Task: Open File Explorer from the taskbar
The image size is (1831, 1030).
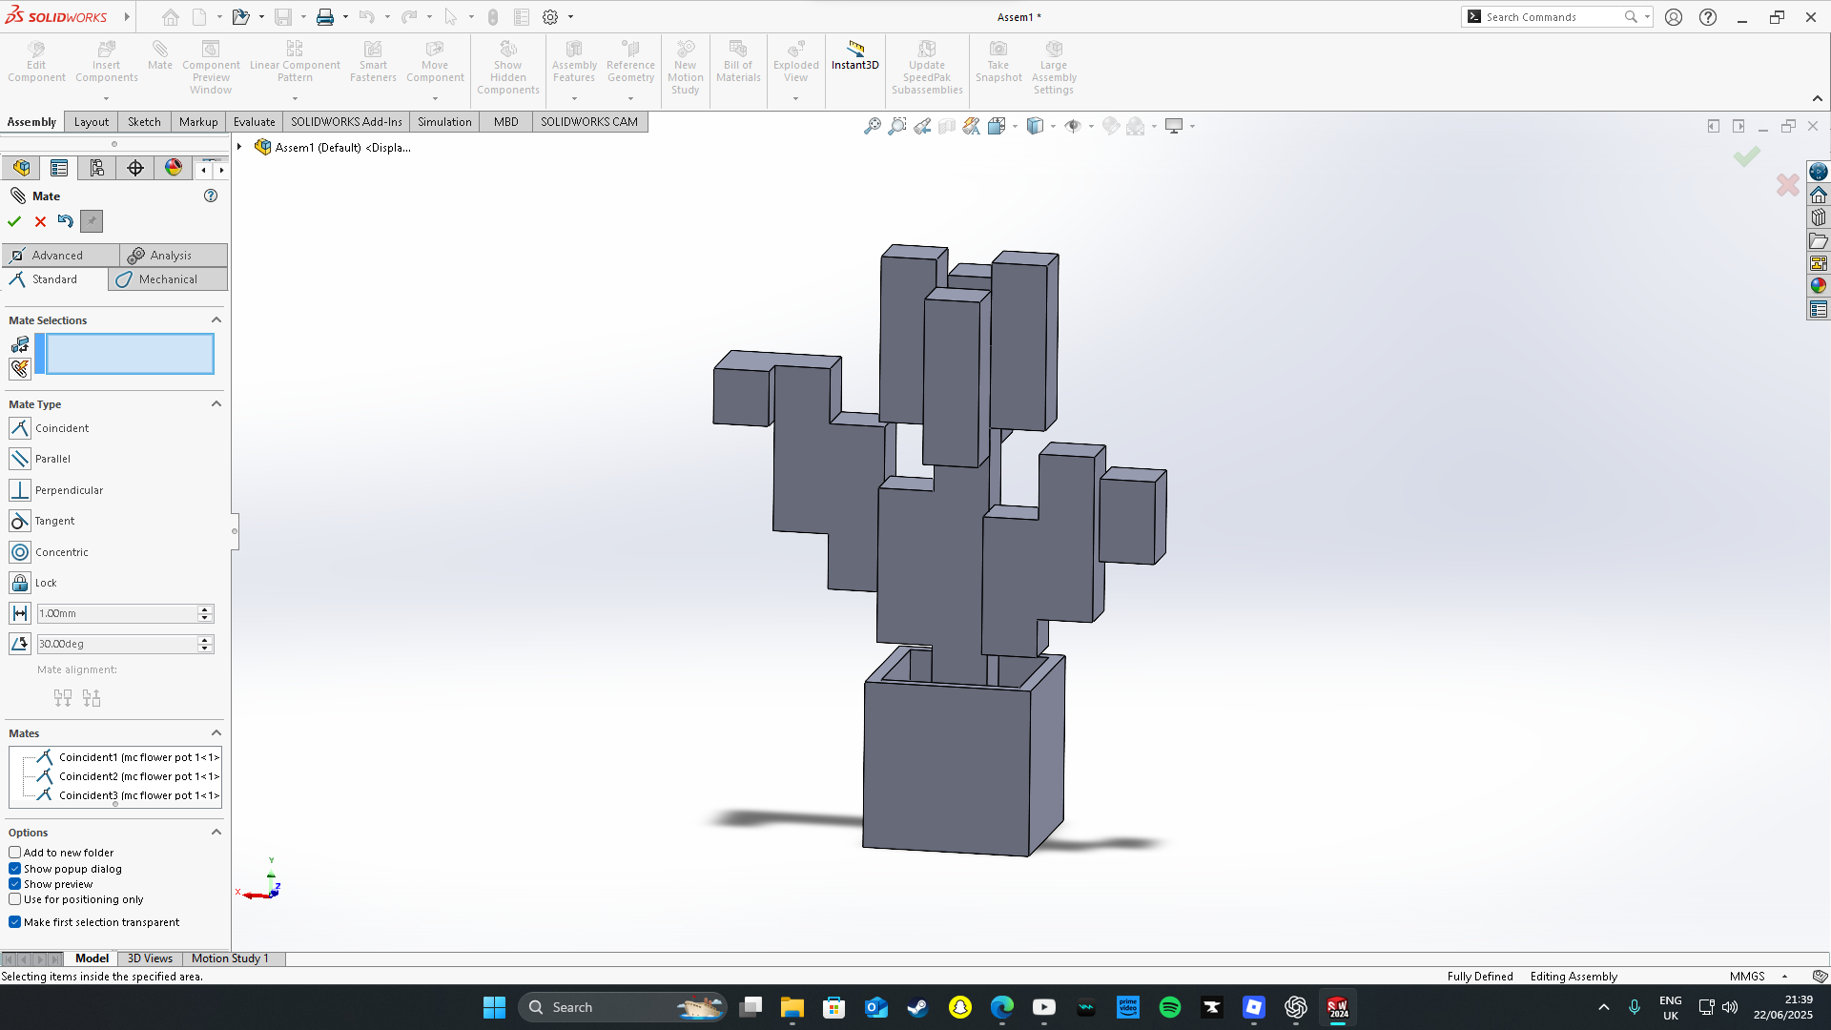Action: 792,1007
